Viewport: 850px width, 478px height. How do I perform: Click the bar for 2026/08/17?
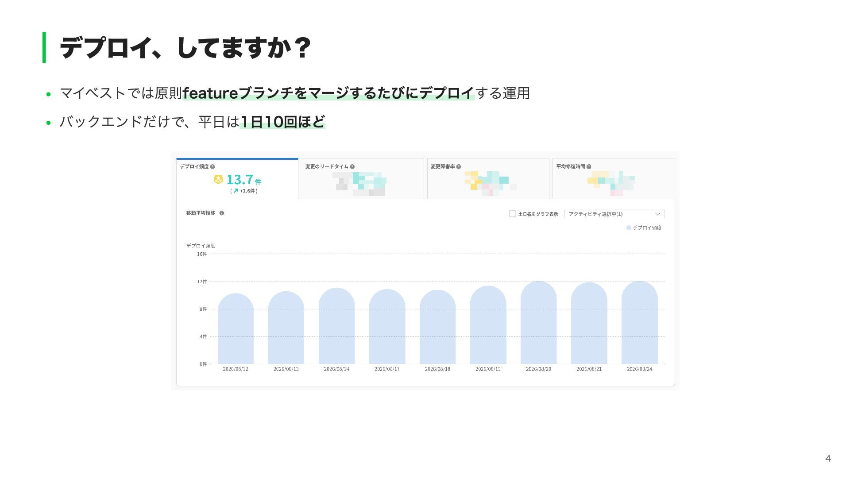387,327
